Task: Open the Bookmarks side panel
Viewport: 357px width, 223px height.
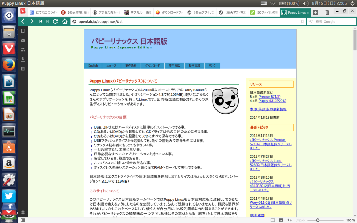Action: click(23, 31)
